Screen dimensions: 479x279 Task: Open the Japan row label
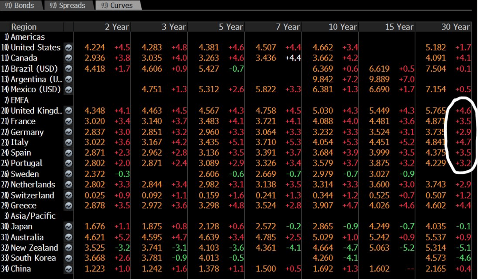click(x=22, y=226)
